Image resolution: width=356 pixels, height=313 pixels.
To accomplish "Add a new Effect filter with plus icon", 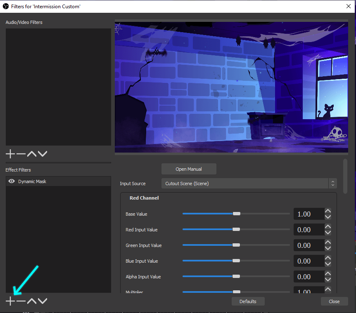I will tap(10, 301).
